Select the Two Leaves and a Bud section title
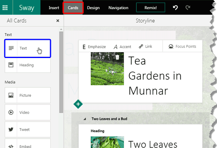 (x=109, y=119)
